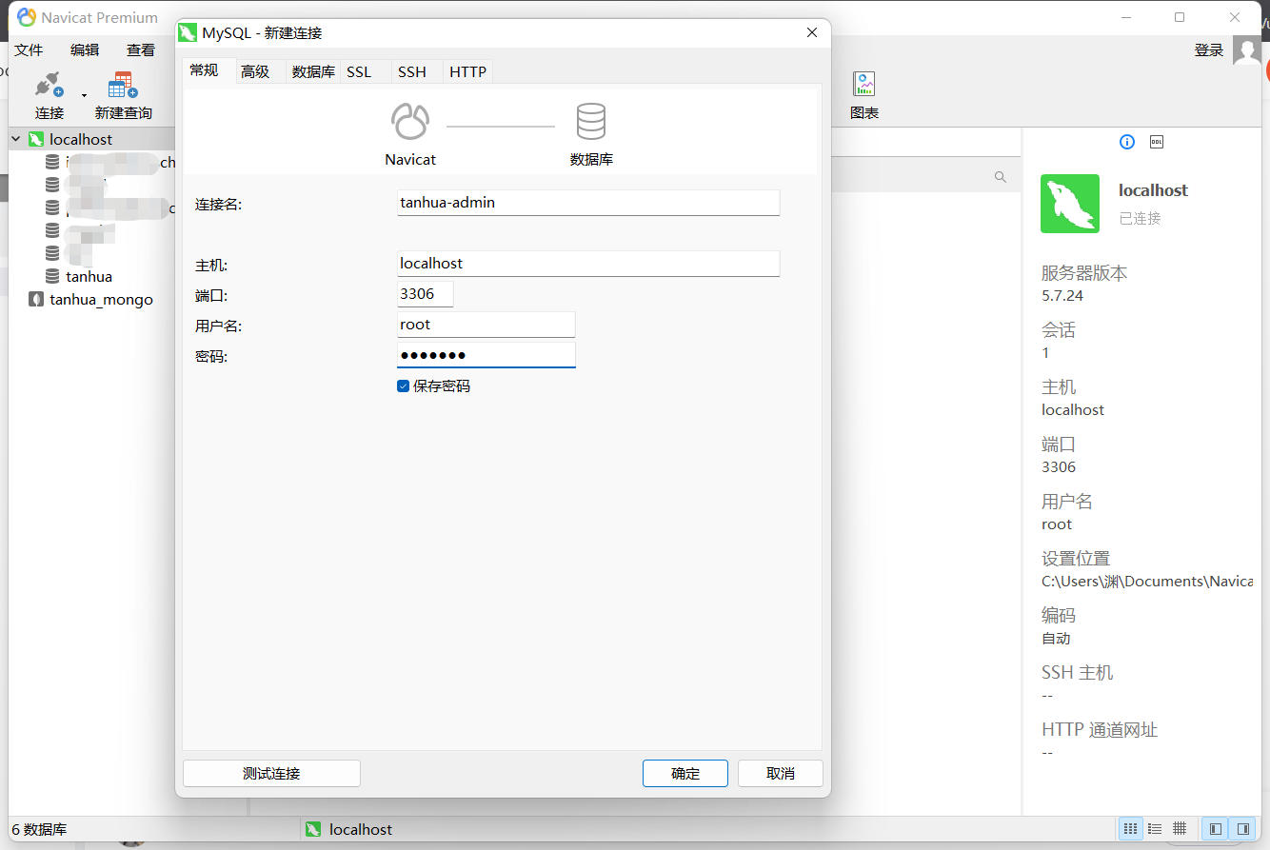The height and width of the screenshot is (850, 1270).
Task: Uncheck the 保存密码 checkbox
Action: (x=403, y=386)
